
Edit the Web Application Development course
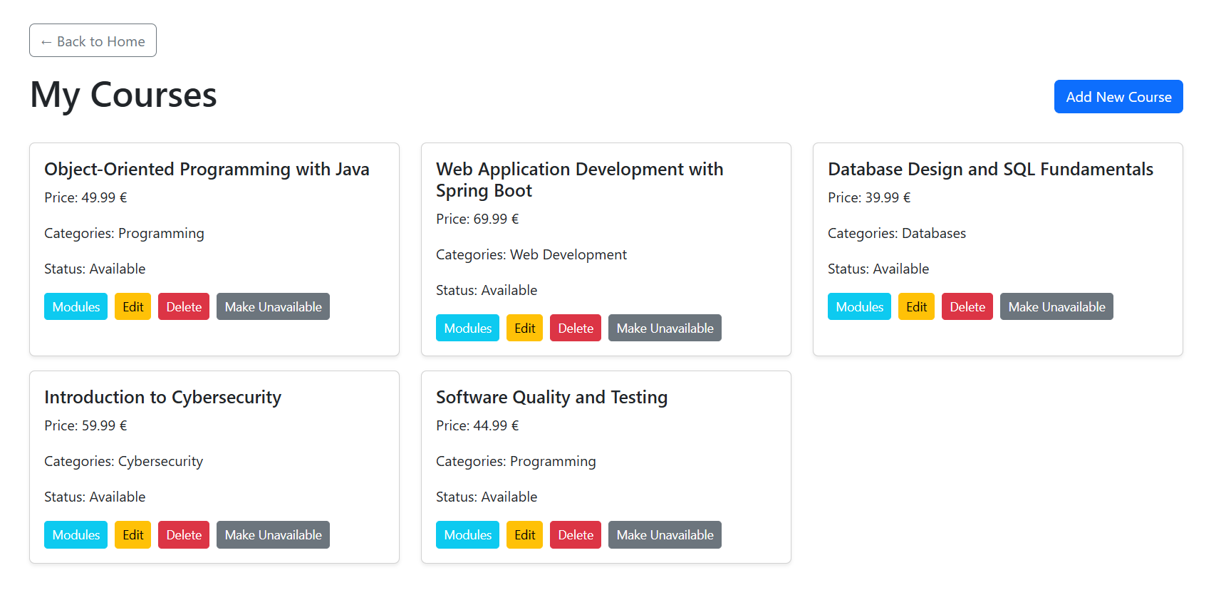pos(524,328)
